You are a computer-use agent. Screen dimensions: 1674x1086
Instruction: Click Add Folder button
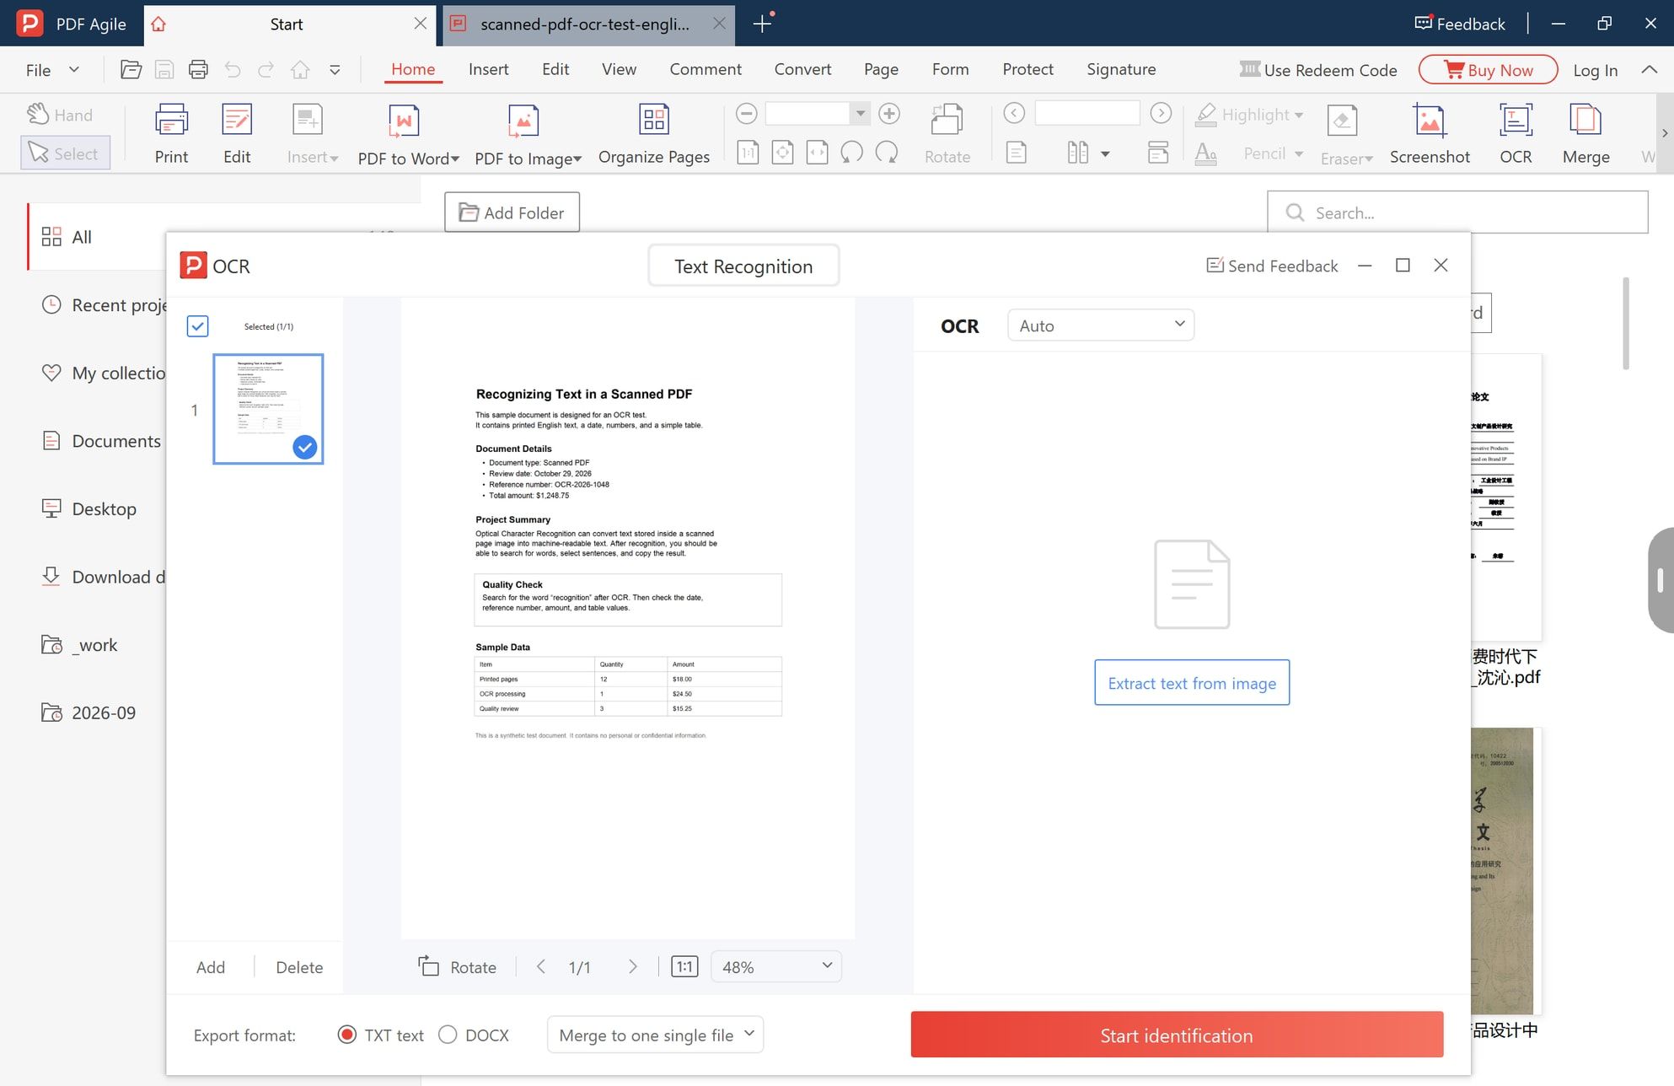pos(512,212)
